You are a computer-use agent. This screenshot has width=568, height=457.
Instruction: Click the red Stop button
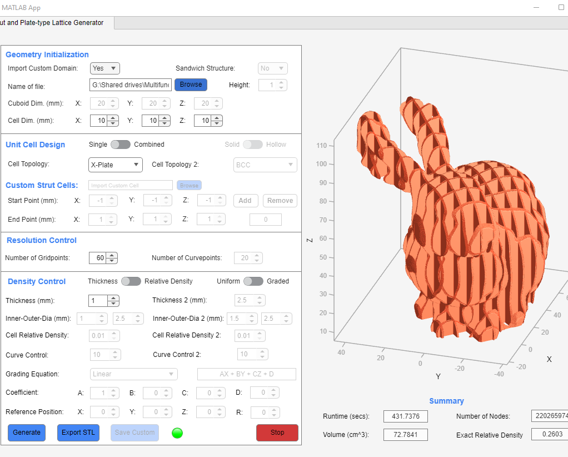click(277, 433)
